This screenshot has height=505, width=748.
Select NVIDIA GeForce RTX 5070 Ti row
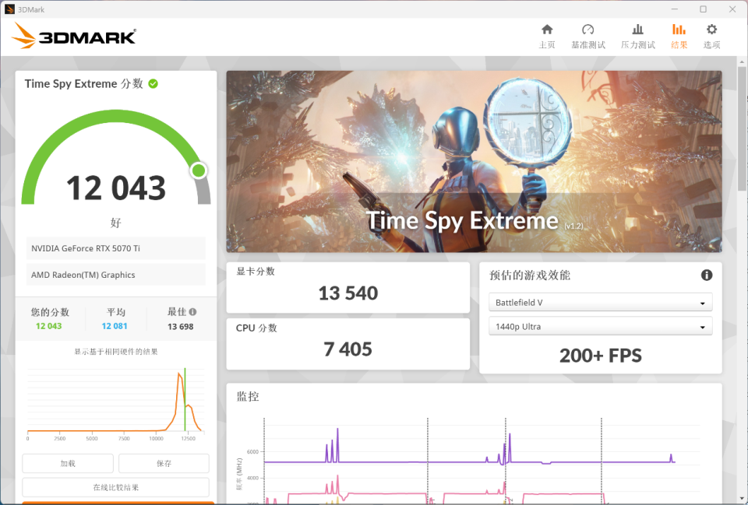click(116, 248)
